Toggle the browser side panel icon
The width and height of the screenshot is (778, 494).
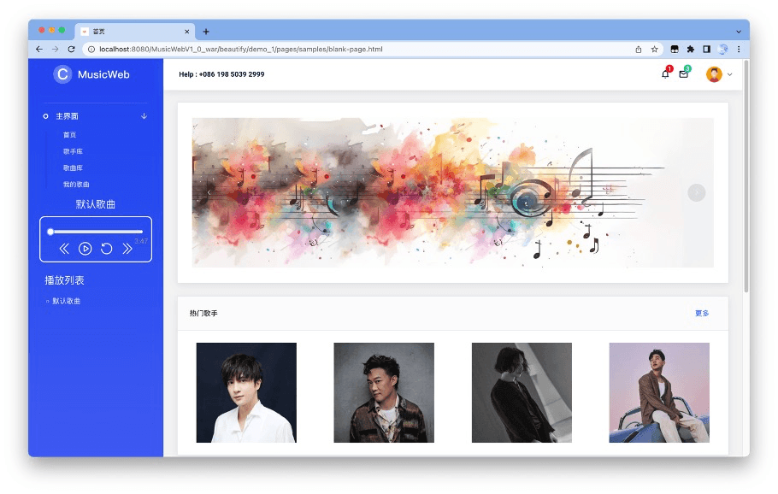[706, 49]
